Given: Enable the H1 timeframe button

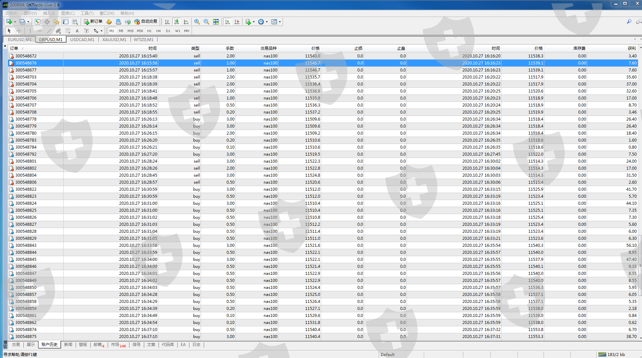Looking at the screenshot, I should [x=149, y=31].
